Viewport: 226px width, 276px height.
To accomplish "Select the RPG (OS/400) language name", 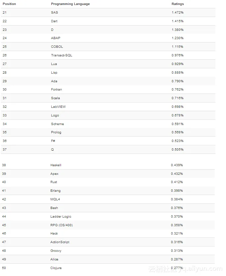I will pyautogui.click(x=62, y=225).
